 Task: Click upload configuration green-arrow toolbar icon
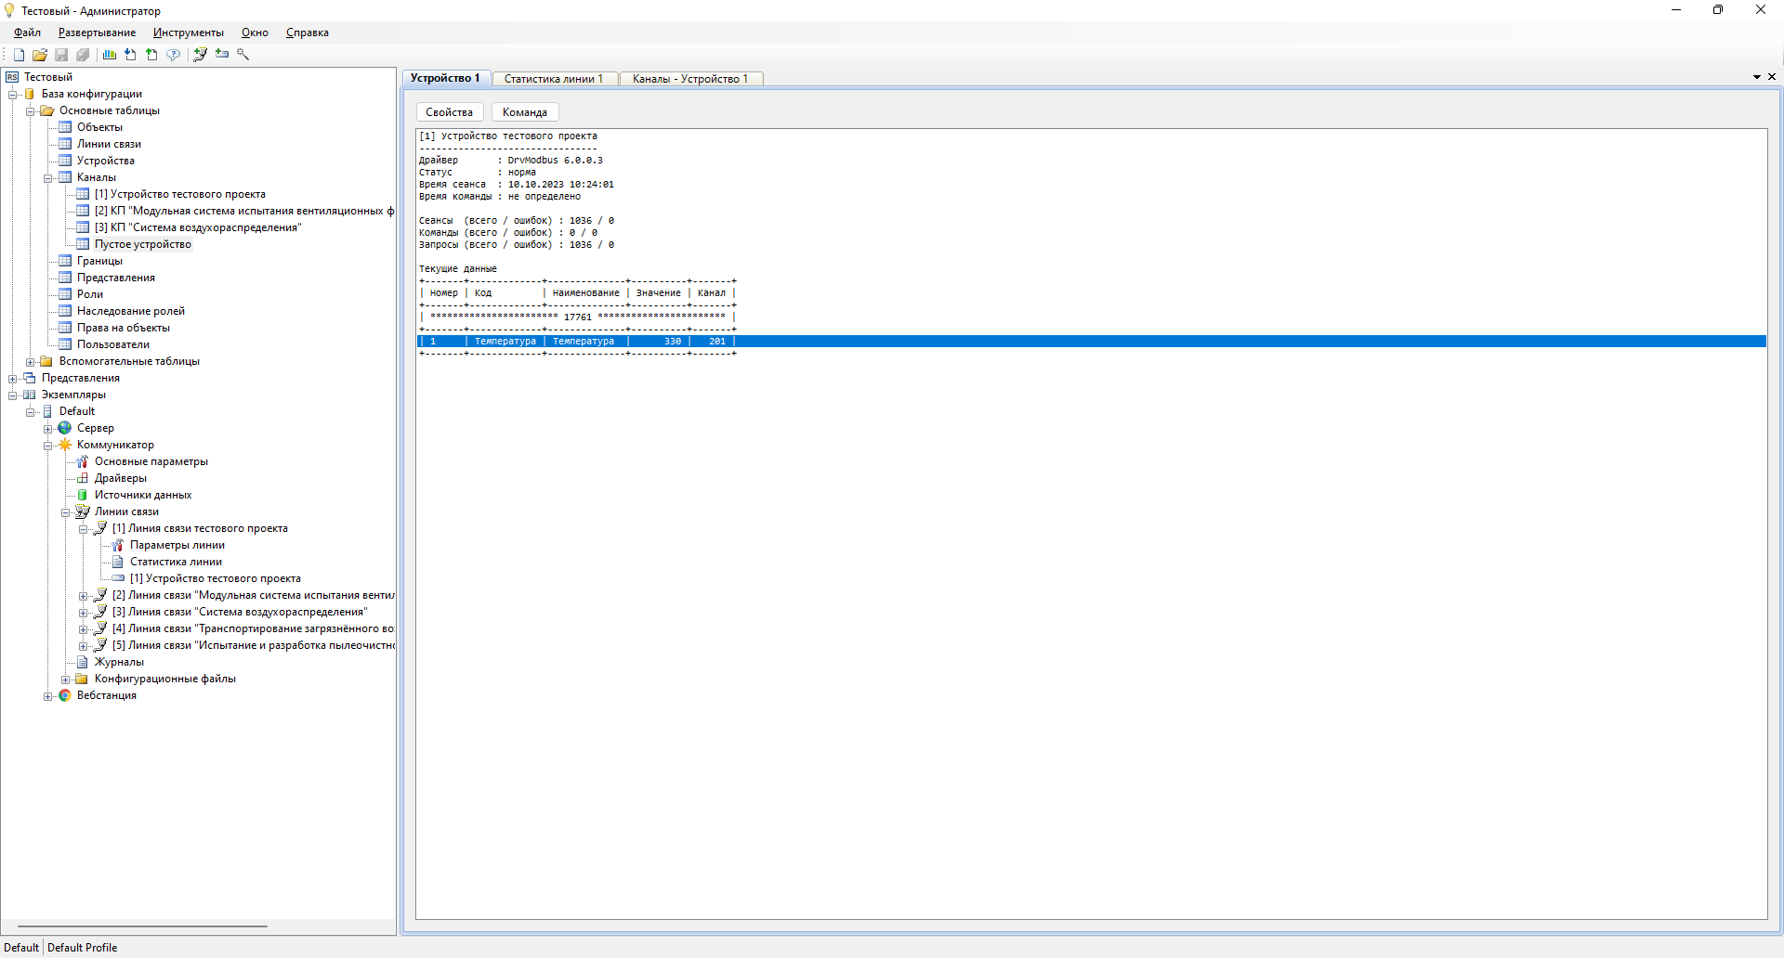pyautogui.click(x=151, y=55)
